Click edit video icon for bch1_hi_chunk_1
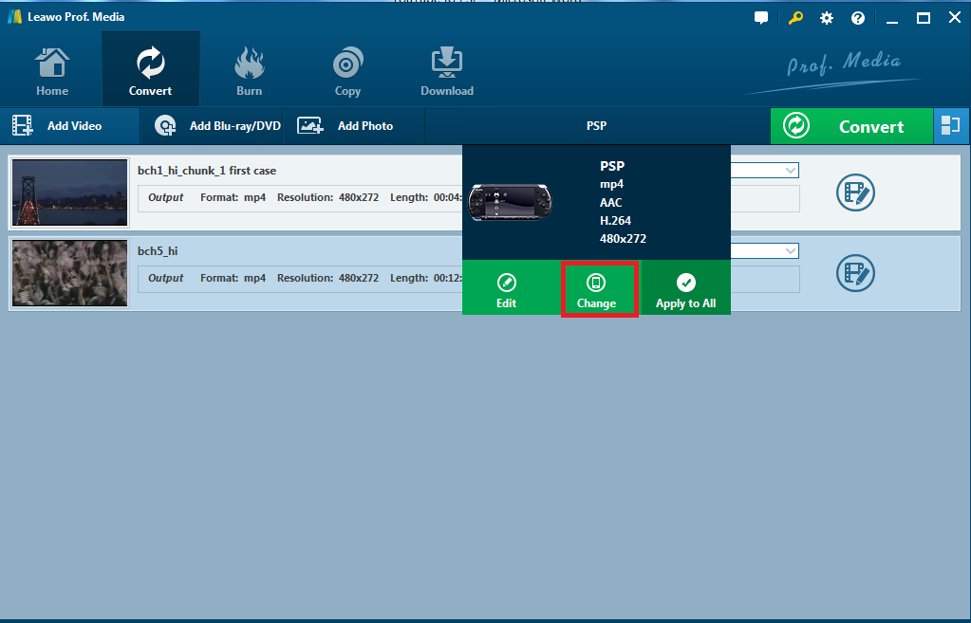The image size is (971, 623). (x=854, y=192)
